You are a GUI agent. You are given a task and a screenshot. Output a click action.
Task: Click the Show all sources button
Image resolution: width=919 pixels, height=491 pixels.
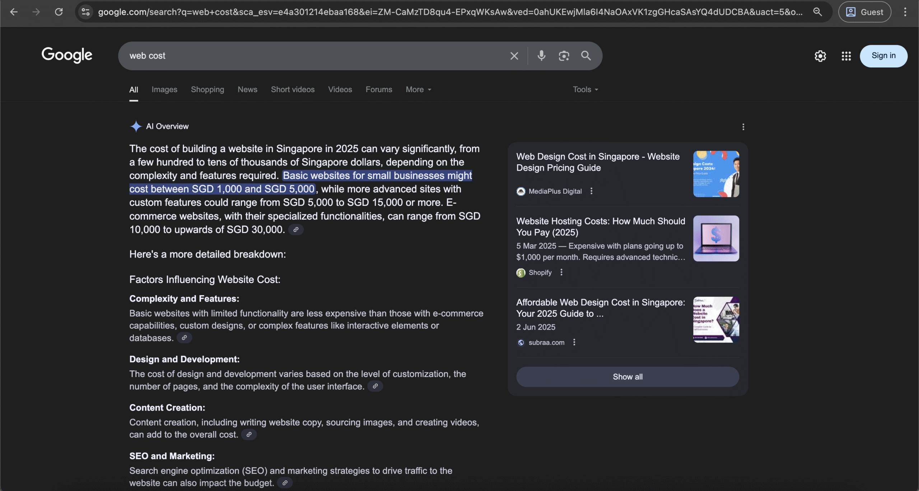(x=628, y=377)
